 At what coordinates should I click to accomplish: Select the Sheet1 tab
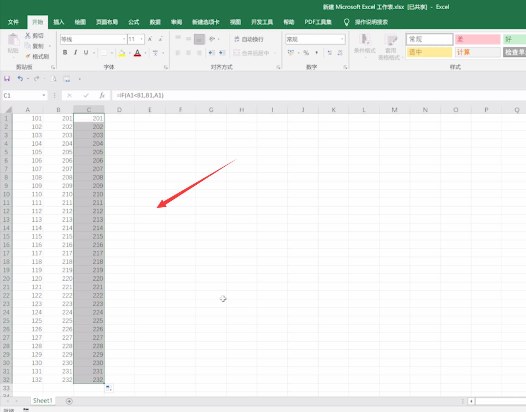coord(43,401)
